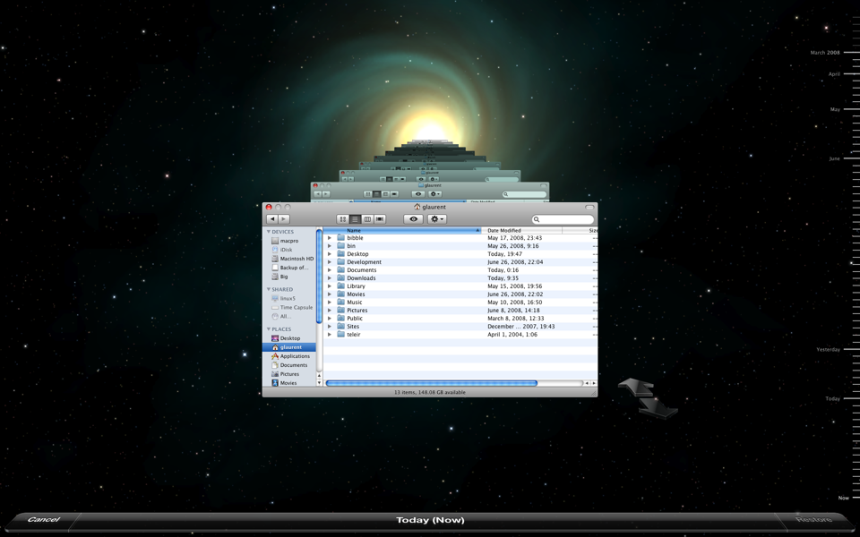The image size is (860, 537).
Task: Switch to Icon view in the toolbar
Action: point(343,218)
